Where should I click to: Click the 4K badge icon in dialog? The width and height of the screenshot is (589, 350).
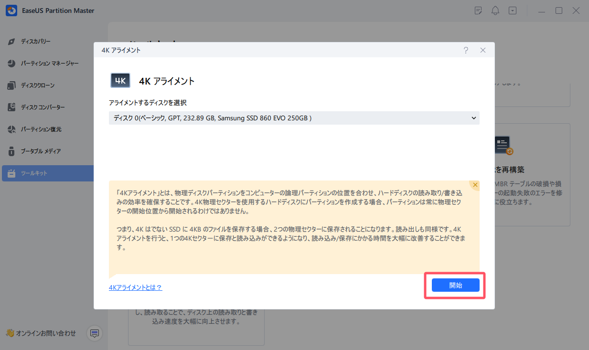(120, 81)
